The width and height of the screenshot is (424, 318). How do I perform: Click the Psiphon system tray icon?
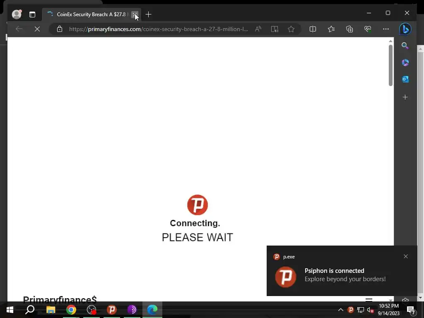351,310
